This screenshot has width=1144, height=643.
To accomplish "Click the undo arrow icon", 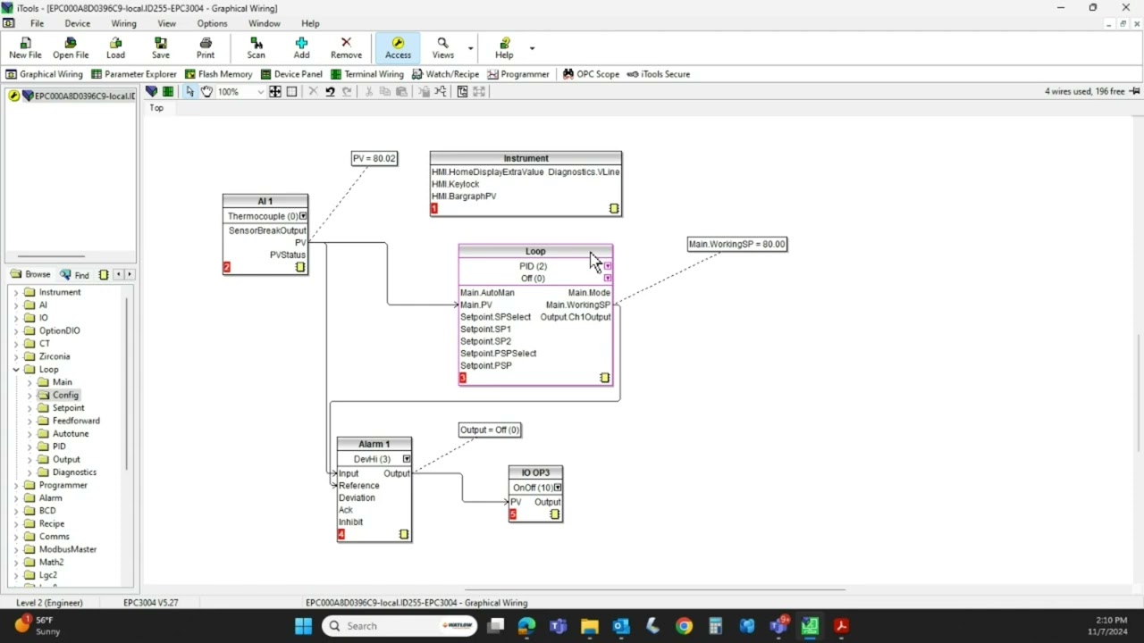I will coord(330,91).
